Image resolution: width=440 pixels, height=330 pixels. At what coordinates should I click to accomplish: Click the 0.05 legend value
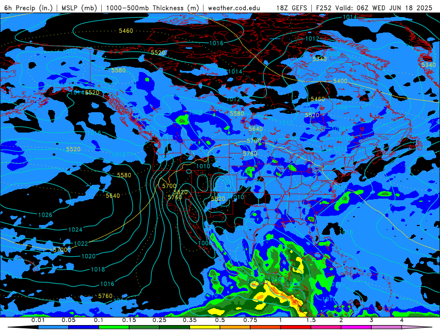(x=68, y=320)
